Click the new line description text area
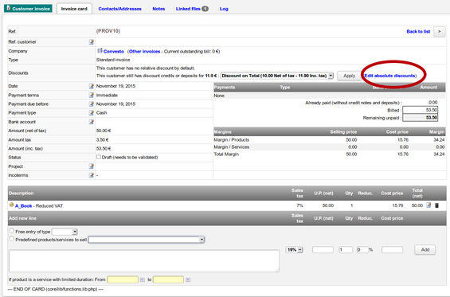 pyautogui.click(x=144, y=261)
